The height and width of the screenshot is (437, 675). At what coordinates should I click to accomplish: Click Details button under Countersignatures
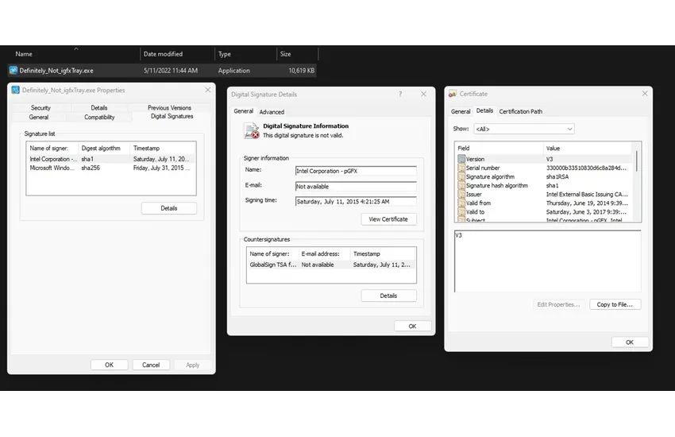(388, 296)
